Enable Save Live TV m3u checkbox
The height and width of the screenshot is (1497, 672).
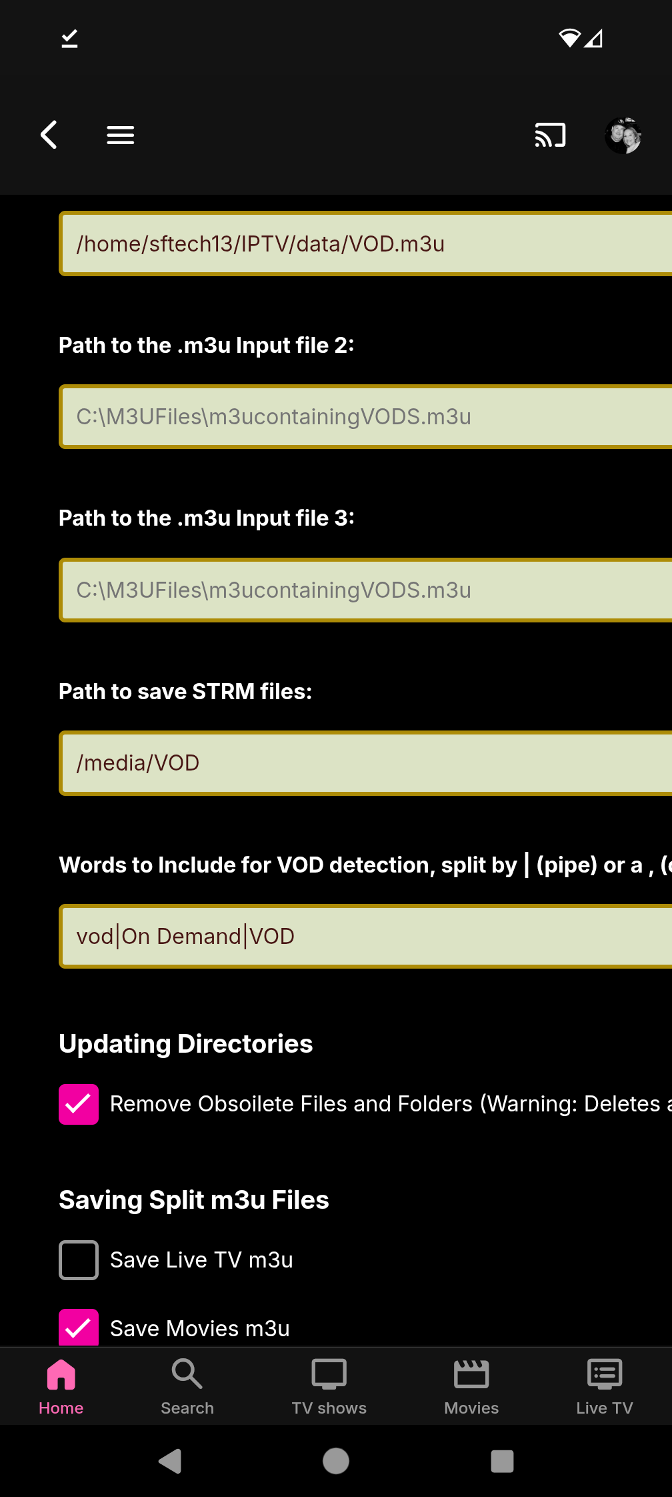pos(79,1260)
